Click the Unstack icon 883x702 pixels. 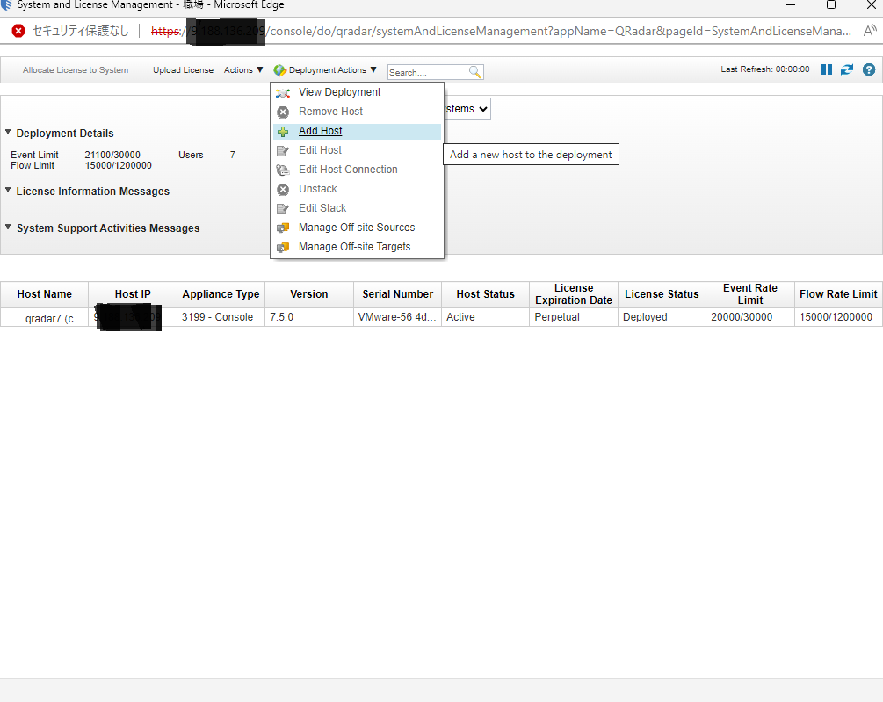coord(283,190)
